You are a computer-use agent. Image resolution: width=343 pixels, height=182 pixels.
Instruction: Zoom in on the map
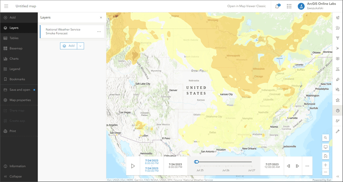326,165
